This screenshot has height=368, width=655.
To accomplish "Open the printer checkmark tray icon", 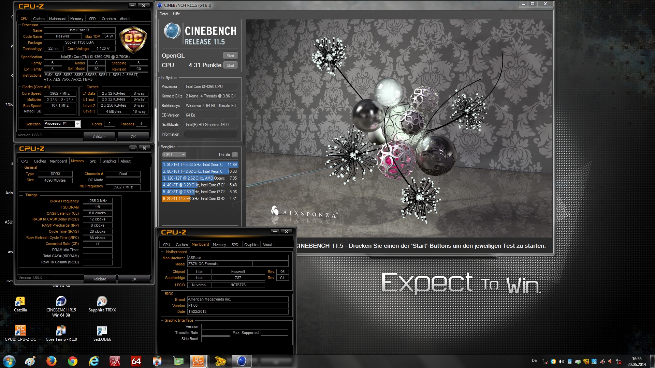I will [578, 362].
